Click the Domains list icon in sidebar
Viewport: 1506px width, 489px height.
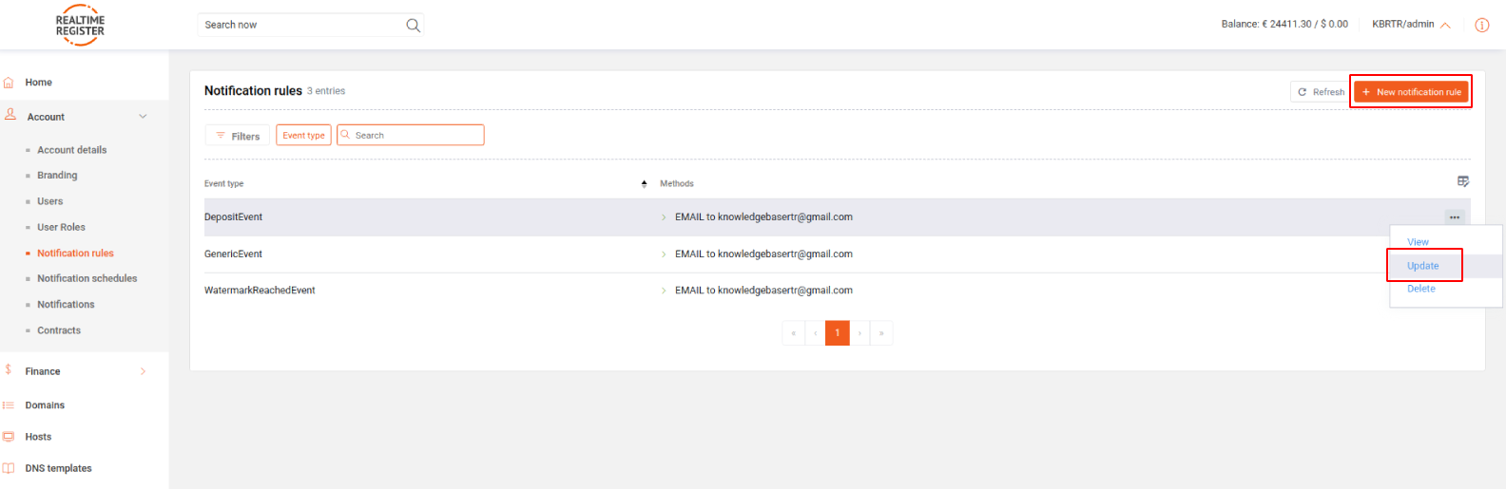(9, 405)
